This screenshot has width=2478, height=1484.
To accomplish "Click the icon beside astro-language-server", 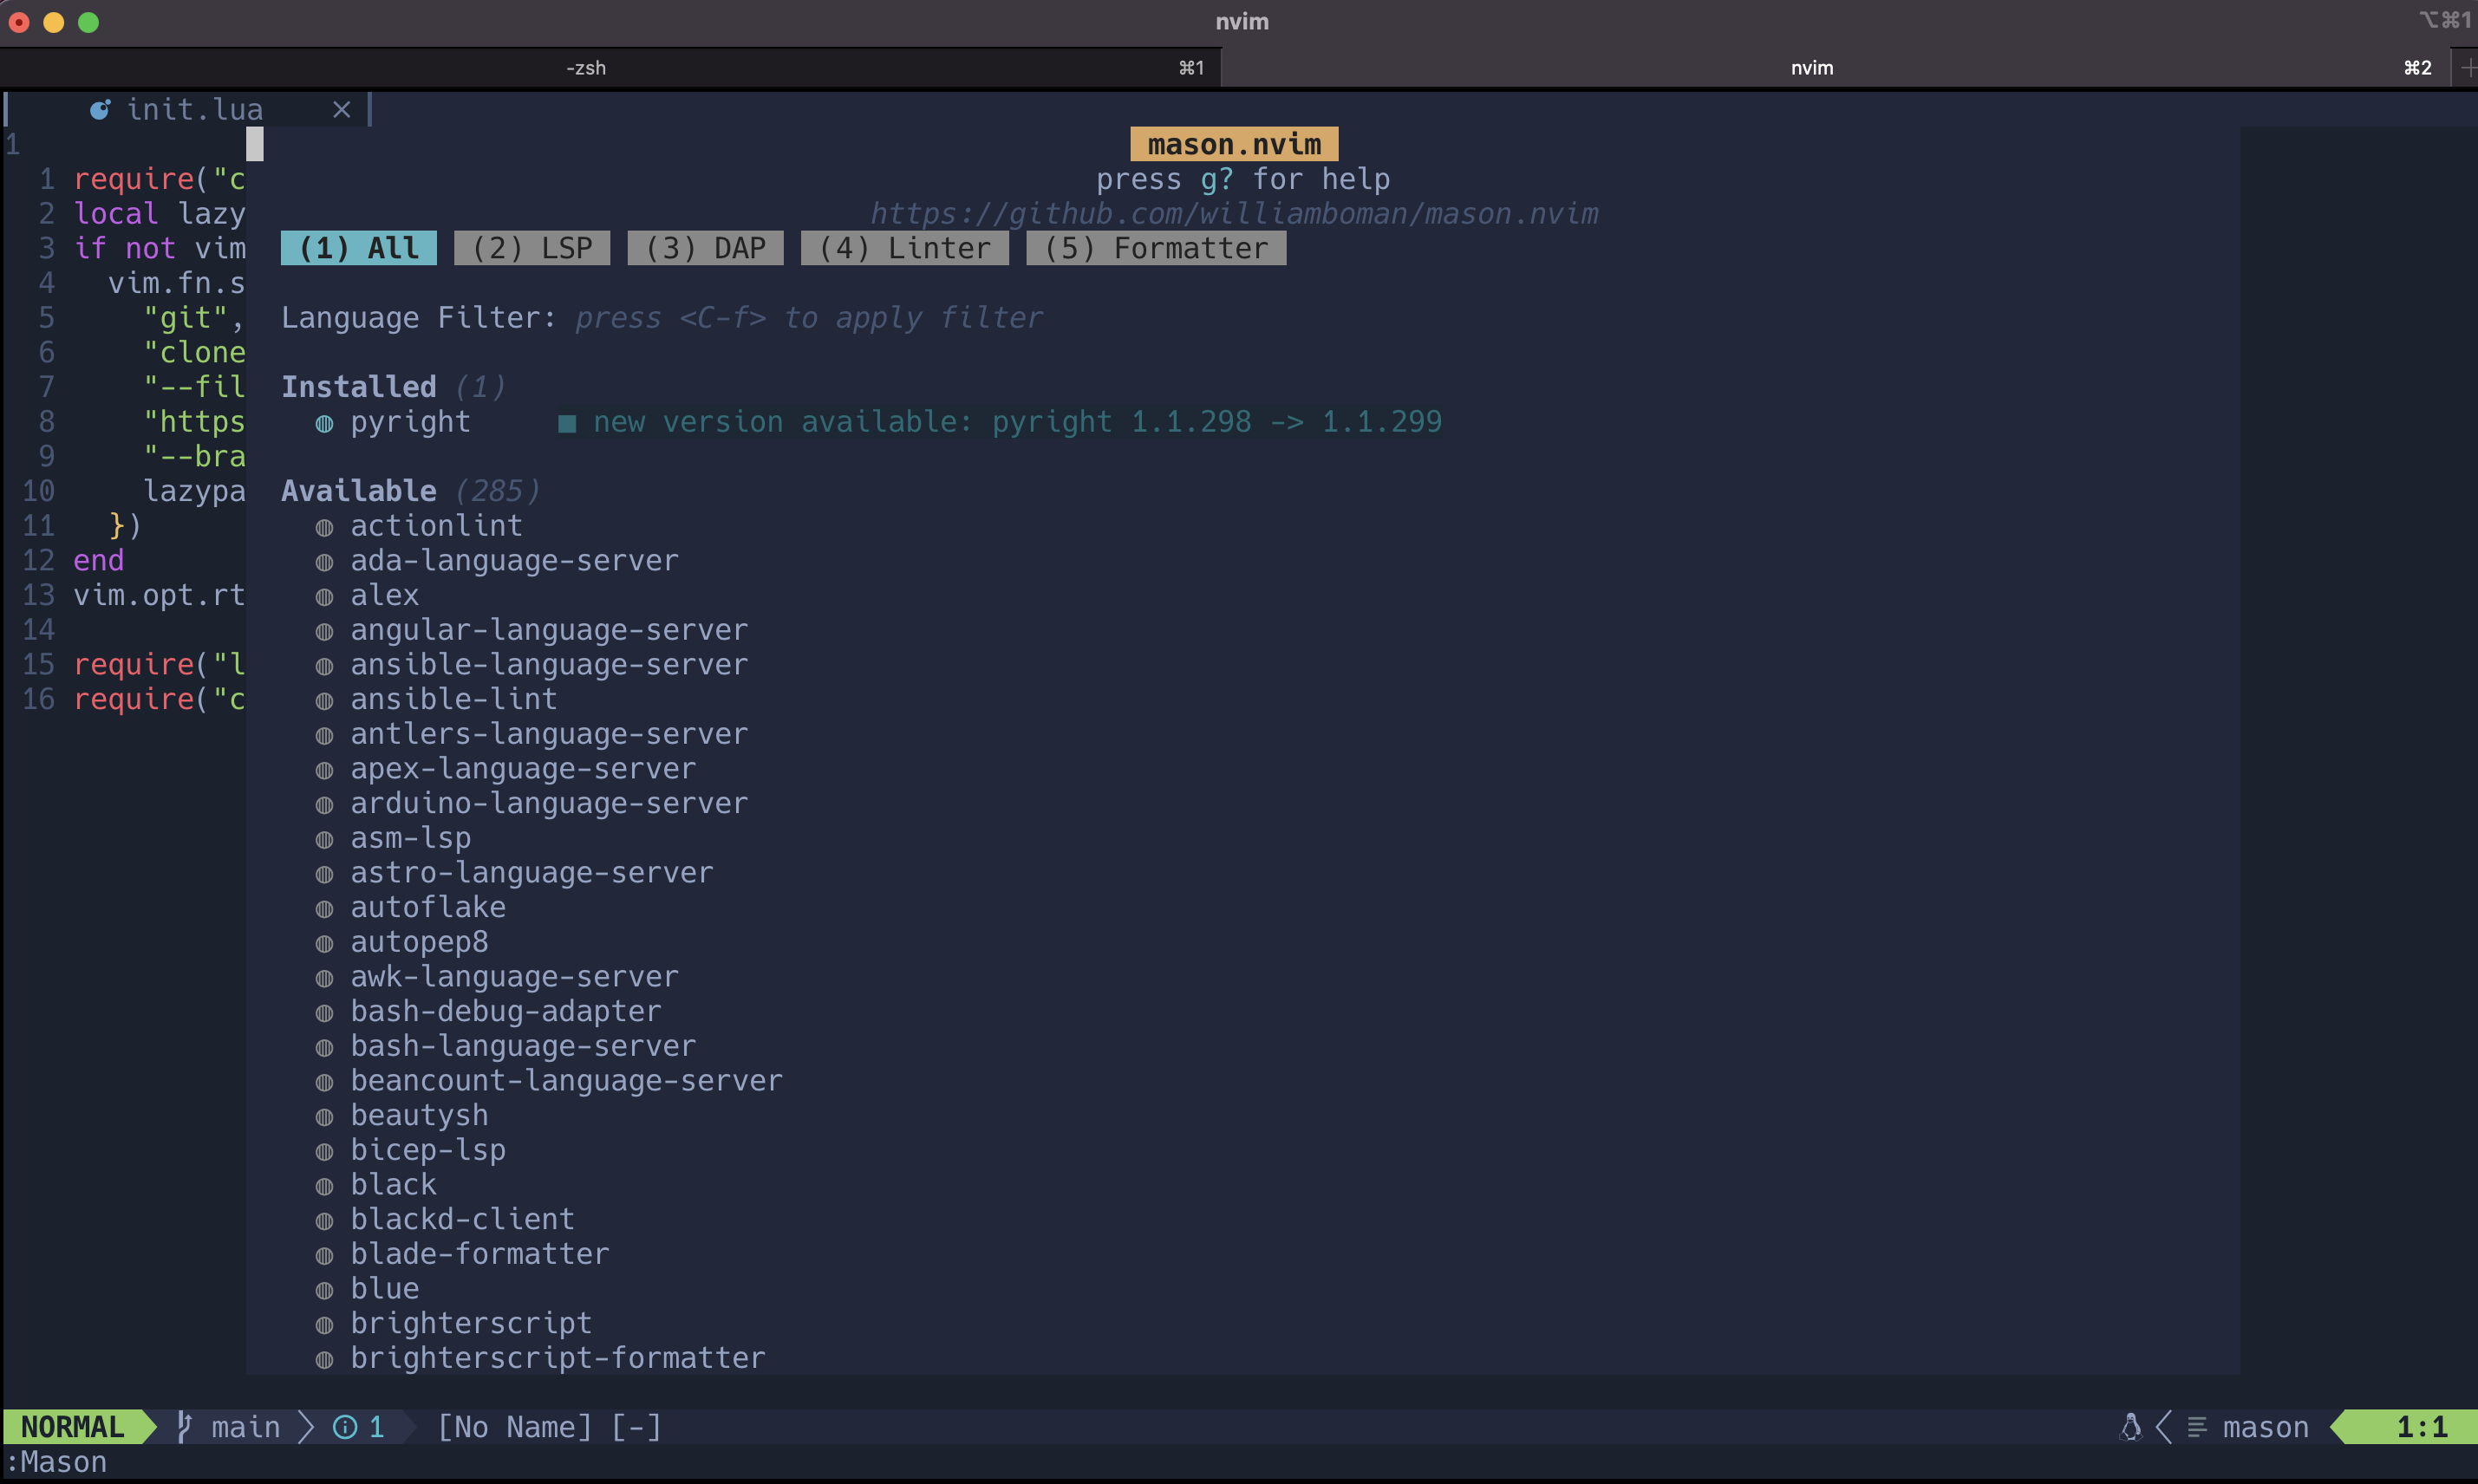I will point(324,873).
